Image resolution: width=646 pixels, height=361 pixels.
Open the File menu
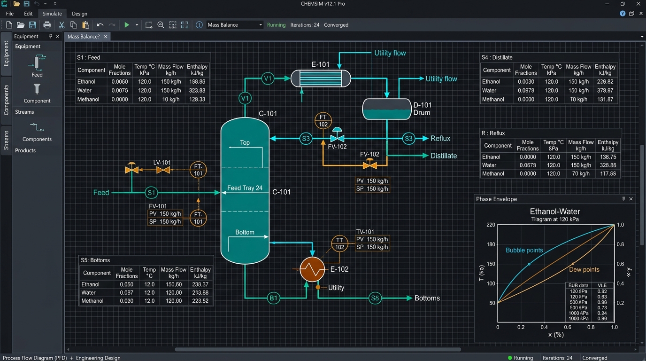(10, 14)
